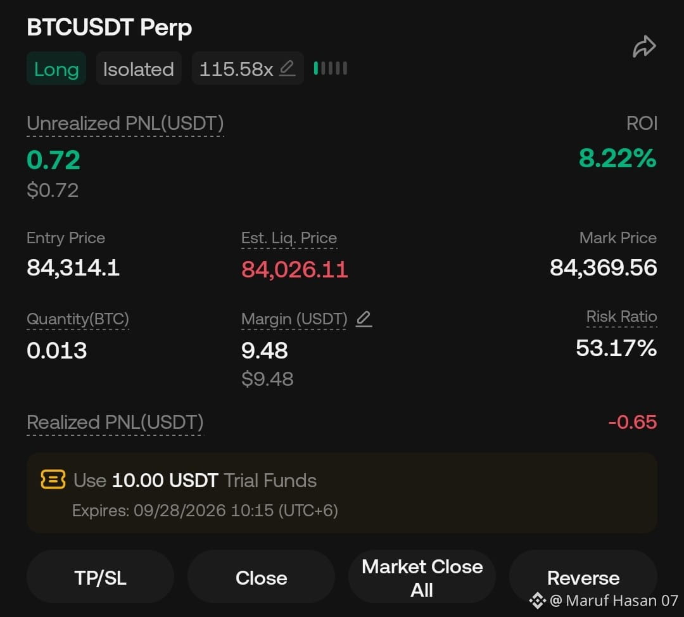This screenshot has width=684, height=617.
Task: Toggle the Isolated margin mode tag
Action: [139, 68]
